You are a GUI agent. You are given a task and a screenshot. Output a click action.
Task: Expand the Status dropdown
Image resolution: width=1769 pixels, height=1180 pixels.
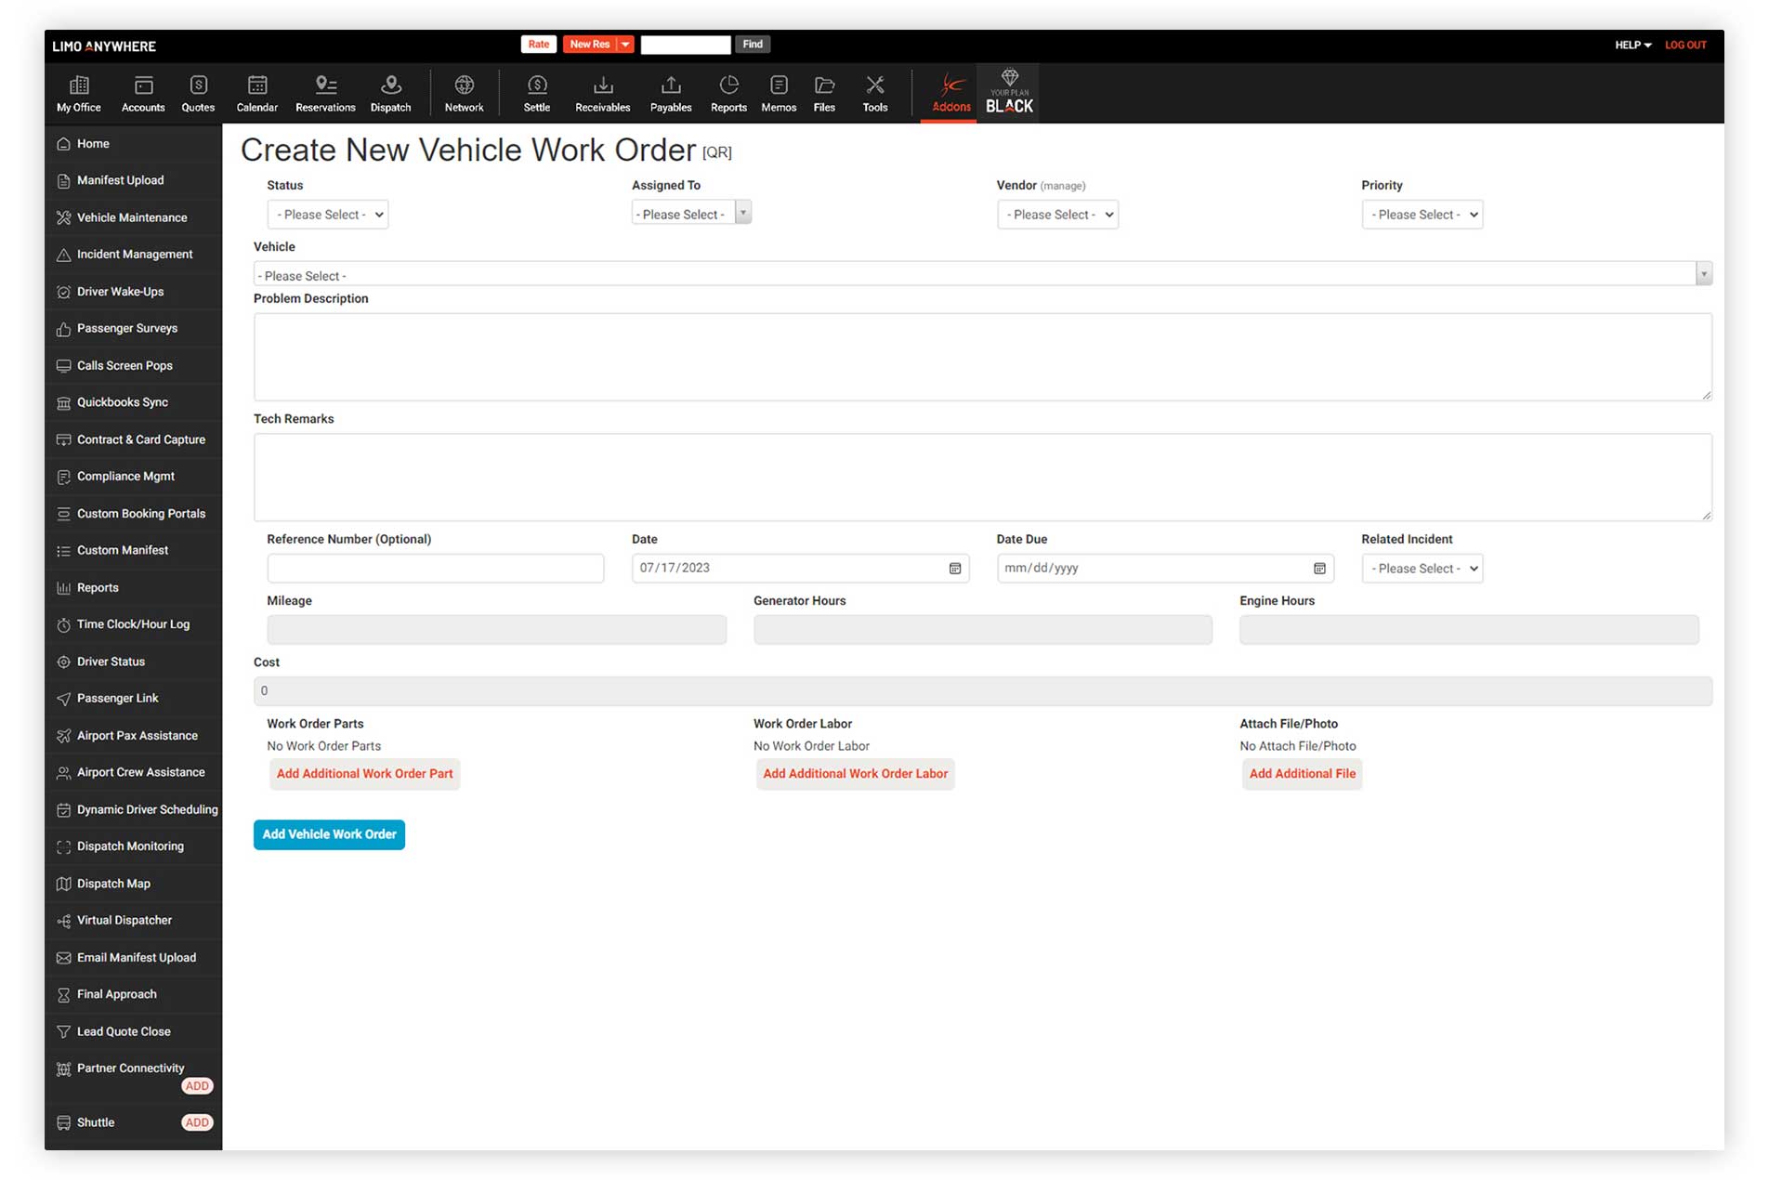point(328,215)
